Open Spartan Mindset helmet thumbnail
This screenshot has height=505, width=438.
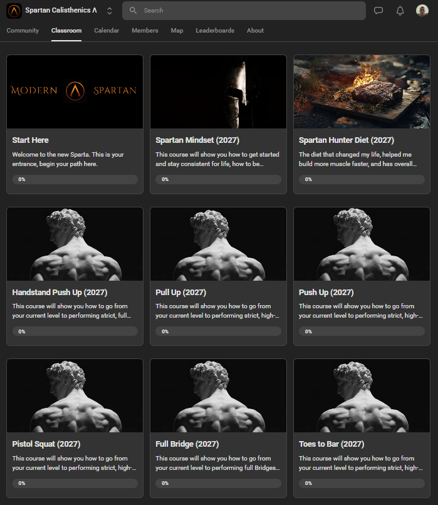(x=218, y=91)
